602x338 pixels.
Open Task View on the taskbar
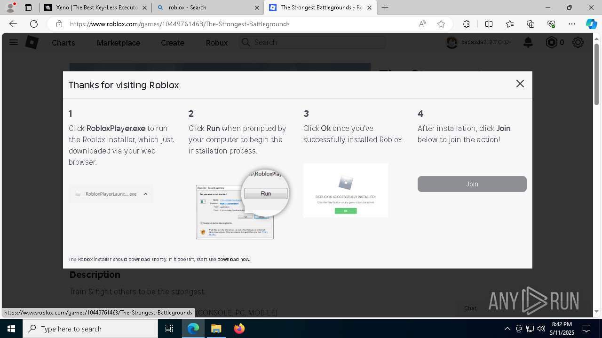pos(169,329)
